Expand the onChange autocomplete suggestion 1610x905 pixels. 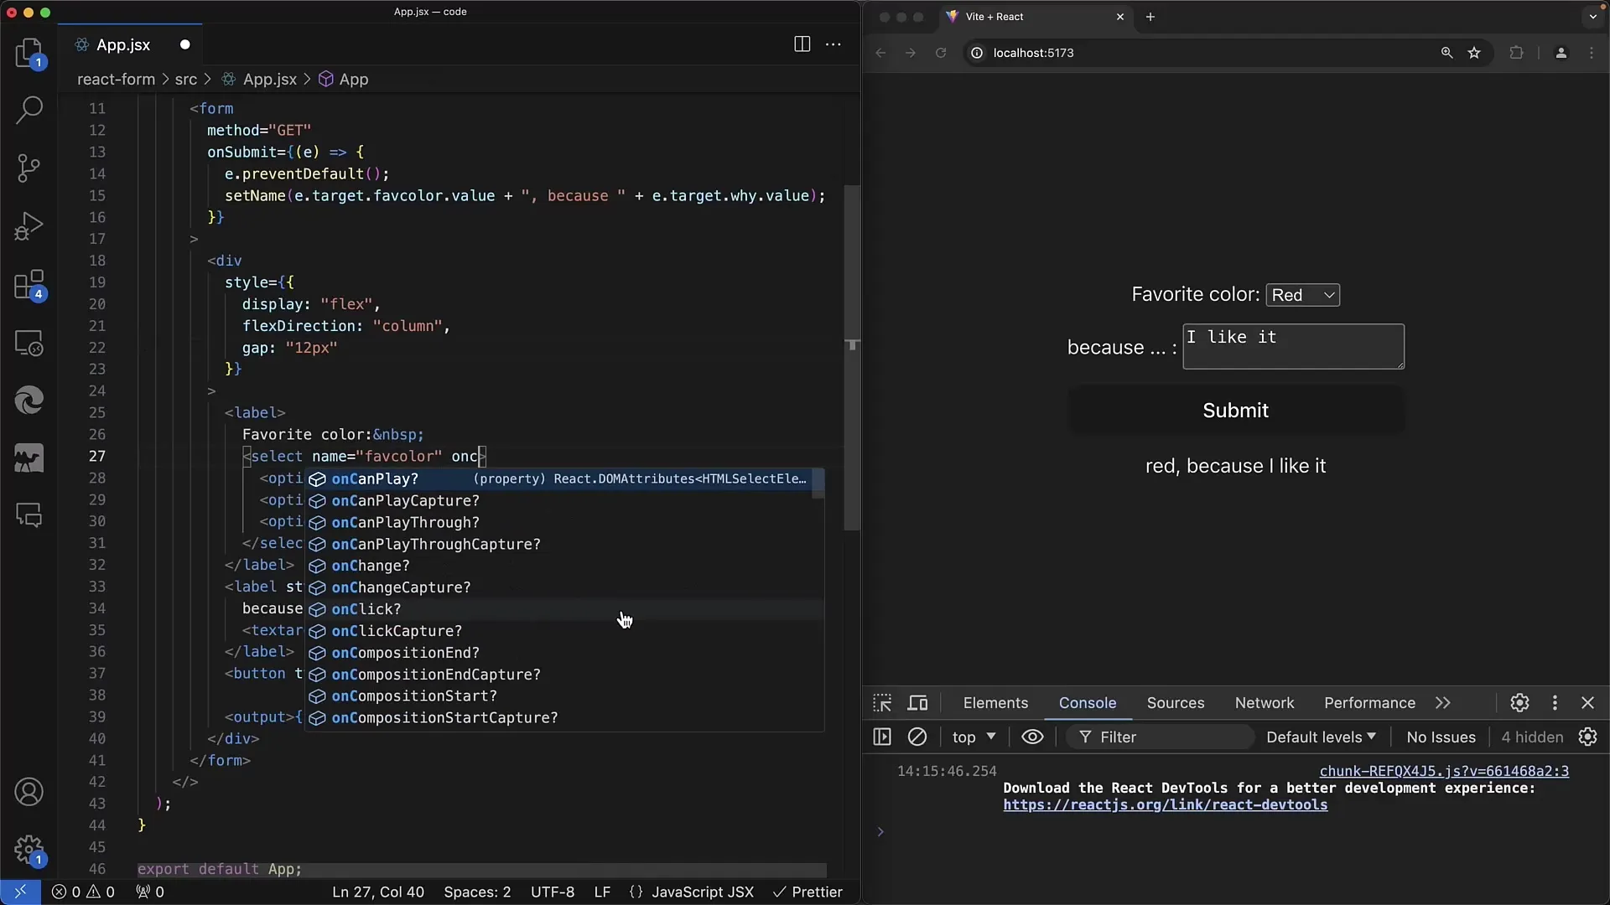[371, 565]
